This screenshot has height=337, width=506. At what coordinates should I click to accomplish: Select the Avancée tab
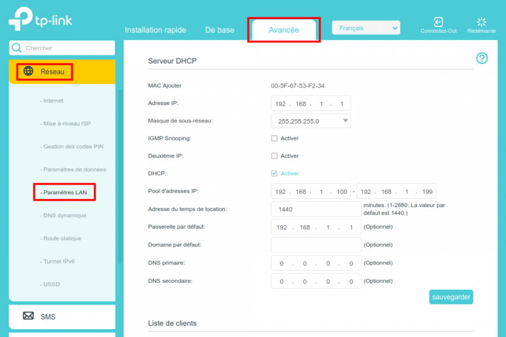tap(284, 30)
